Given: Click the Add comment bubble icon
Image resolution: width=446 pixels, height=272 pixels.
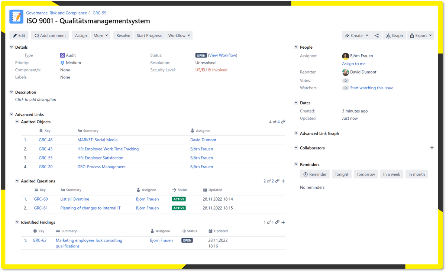Looking at the screenshot, I should click(x=38, y=35).
